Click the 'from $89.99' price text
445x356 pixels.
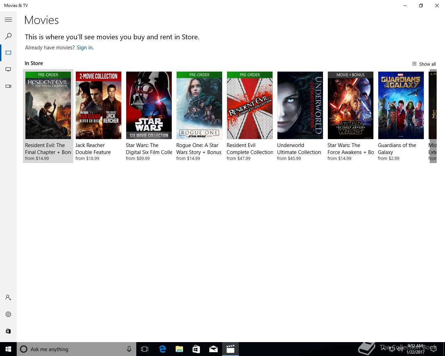coord(138,159)
